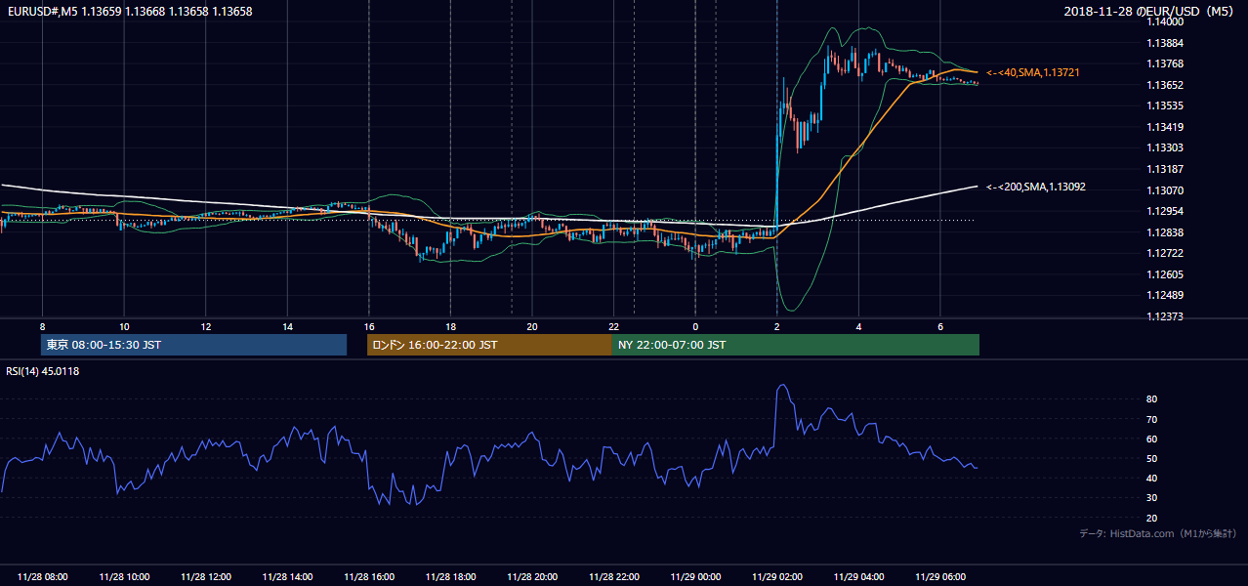Click price axis value 1.13070

[1165, 190]
